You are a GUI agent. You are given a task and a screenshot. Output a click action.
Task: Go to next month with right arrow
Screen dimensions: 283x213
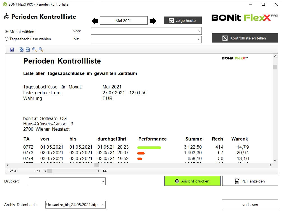153,21
